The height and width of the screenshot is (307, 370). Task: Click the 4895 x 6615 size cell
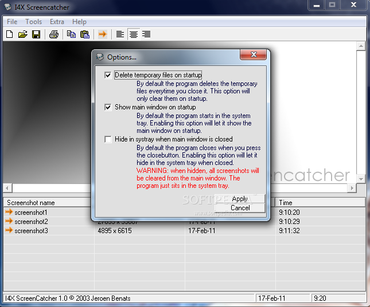115,231
